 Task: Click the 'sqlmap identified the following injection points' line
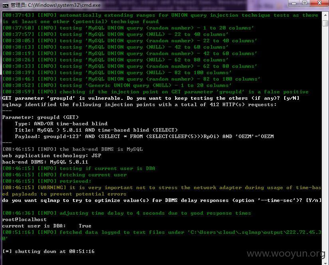click(139, 105)
